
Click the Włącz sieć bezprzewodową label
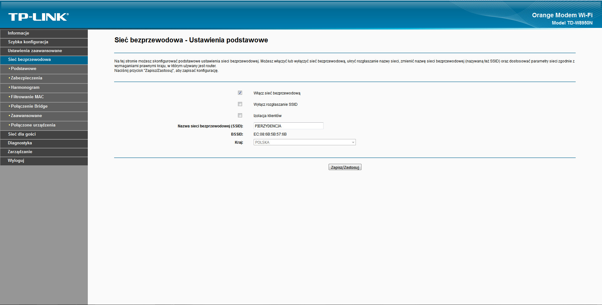pyautogui.click(x=277, y=93)
